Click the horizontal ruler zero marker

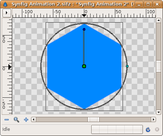point(84,16)
